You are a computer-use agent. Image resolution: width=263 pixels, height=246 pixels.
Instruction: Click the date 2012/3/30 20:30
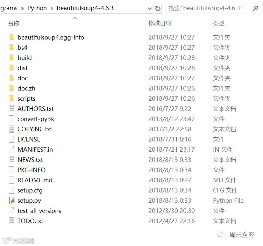click(x=171, y=211)
